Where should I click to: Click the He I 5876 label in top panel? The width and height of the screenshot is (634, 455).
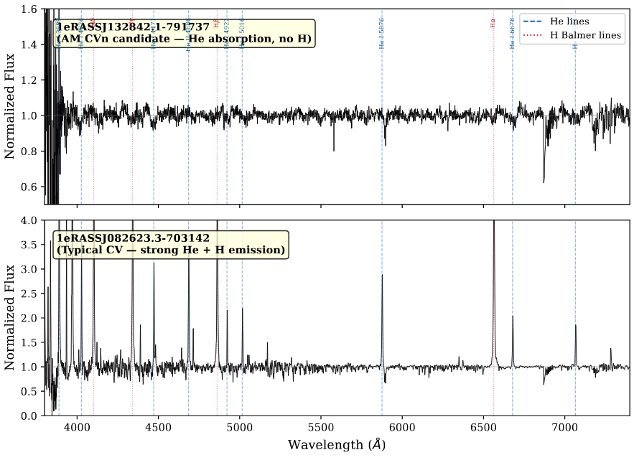point(382,33)
